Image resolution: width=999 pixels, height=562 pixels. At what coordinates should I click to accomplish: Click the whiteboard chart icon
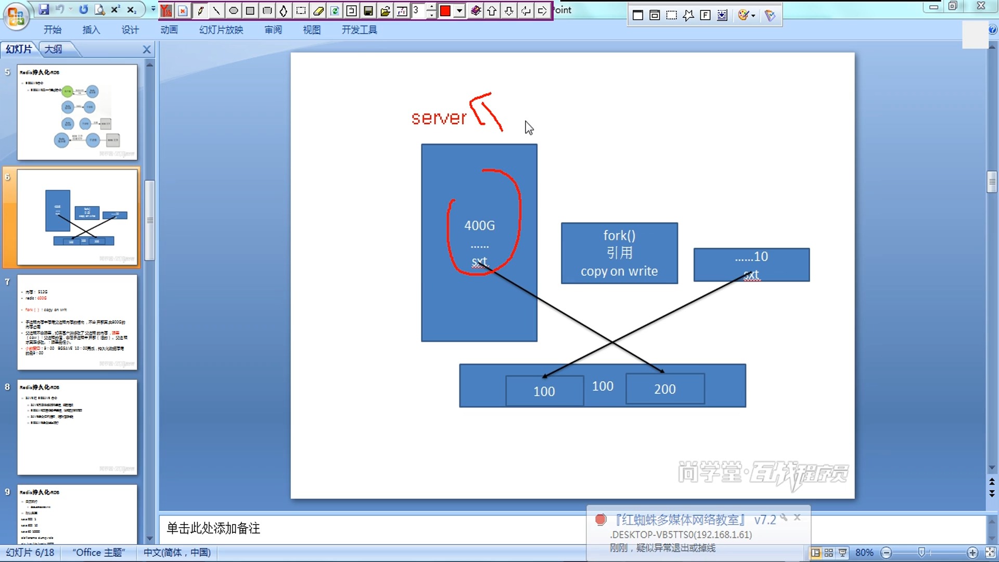click(402, 11)
